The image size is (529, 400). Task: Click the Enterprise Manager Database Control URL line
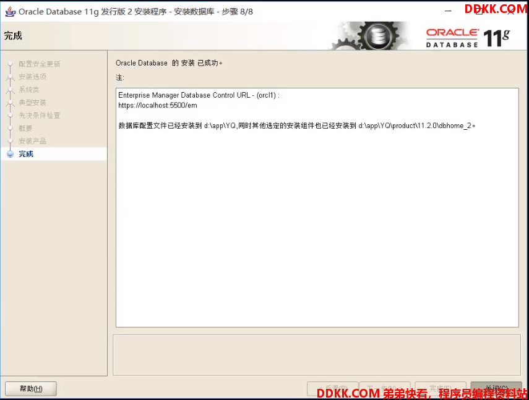tap(199, 95)
